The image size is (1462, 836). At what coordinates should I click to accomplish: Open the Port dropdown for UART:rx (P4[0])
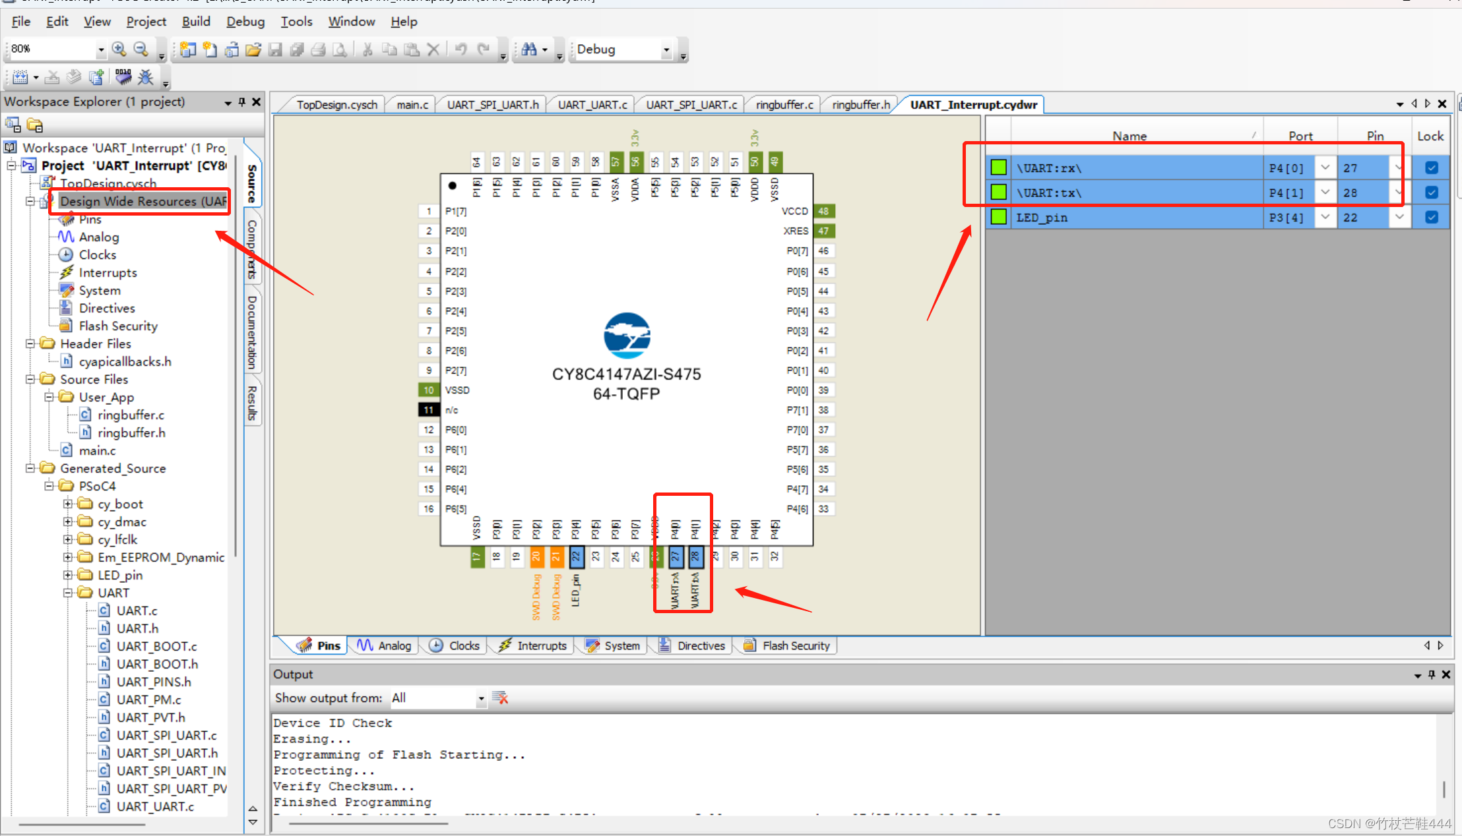tap(1325, 167)
